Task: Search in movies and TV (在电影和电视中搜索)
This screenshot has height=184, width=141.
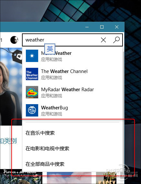Action: [47, 148]
